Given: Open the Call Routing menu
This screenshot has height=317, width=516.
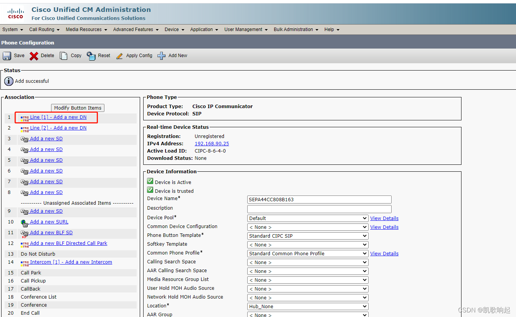Looking at the screenshot, I should click(x=42, y=30).
